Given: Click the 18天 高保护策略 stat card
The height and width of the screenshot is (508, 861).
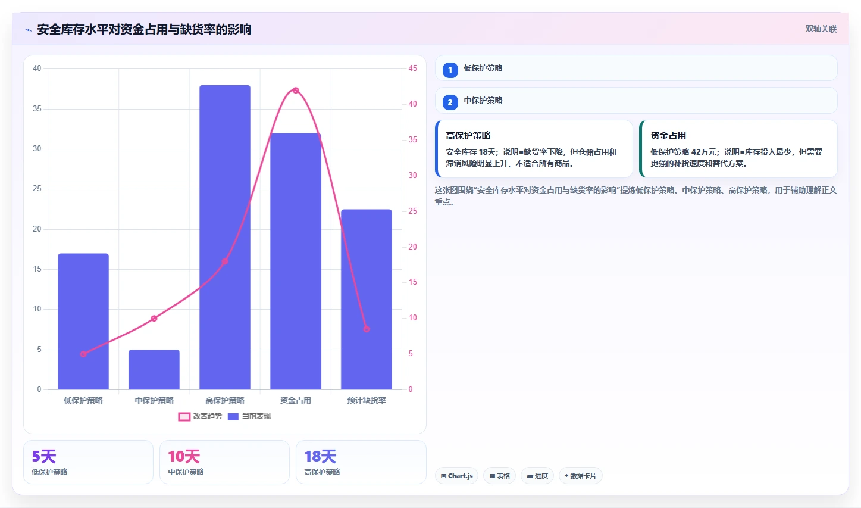Looking at the screenshot, I should tap(361, 462).
